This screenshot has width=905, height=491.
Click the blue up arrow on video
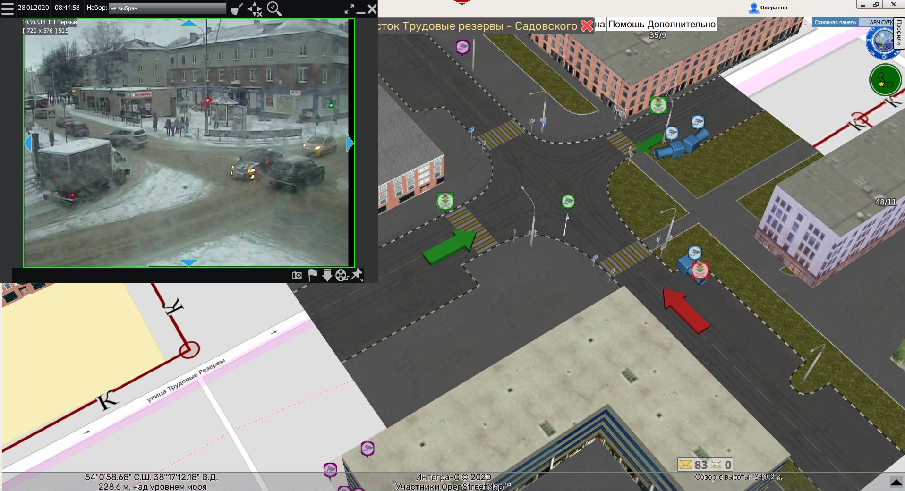click(189, 24)
